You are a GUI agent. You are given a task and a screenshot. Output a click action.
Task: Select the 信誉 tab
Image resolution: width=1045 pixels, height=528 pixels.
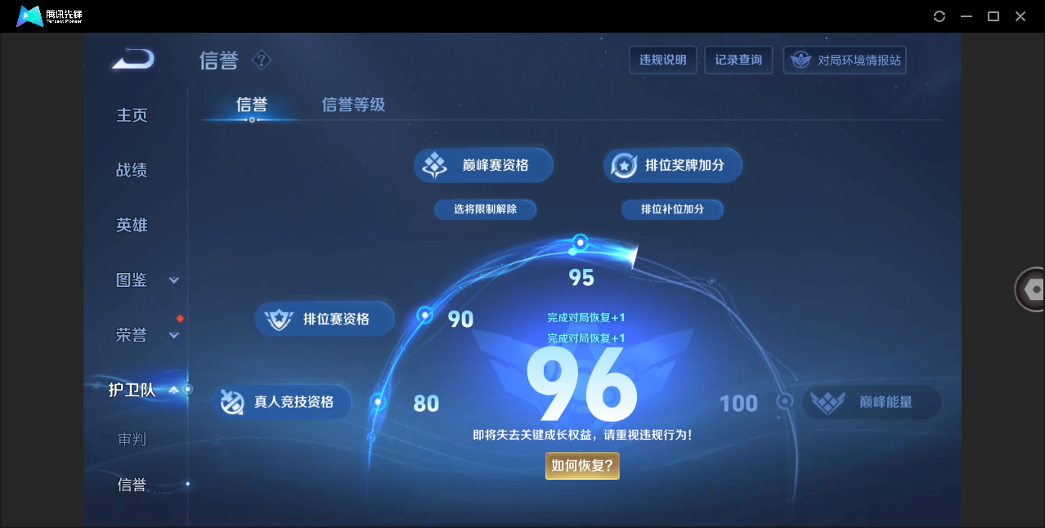(252, 105)
